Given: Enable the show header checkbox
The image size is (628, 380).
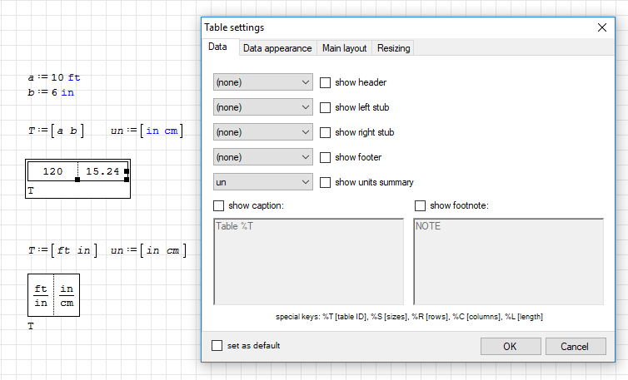Looking at the screenshot, I should (326, 83).
